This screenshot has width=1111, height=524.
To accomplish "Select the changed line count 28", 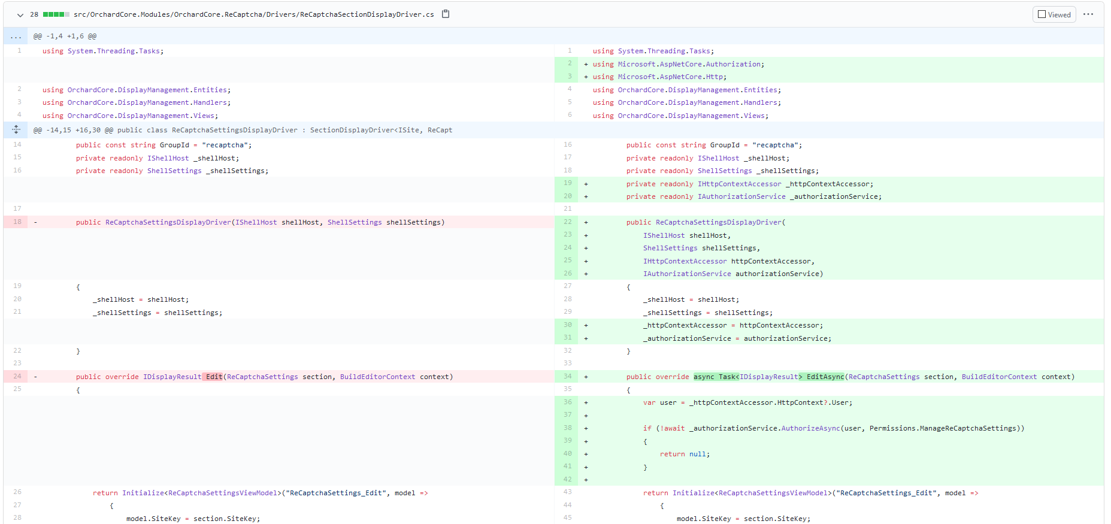I will 34,14.
